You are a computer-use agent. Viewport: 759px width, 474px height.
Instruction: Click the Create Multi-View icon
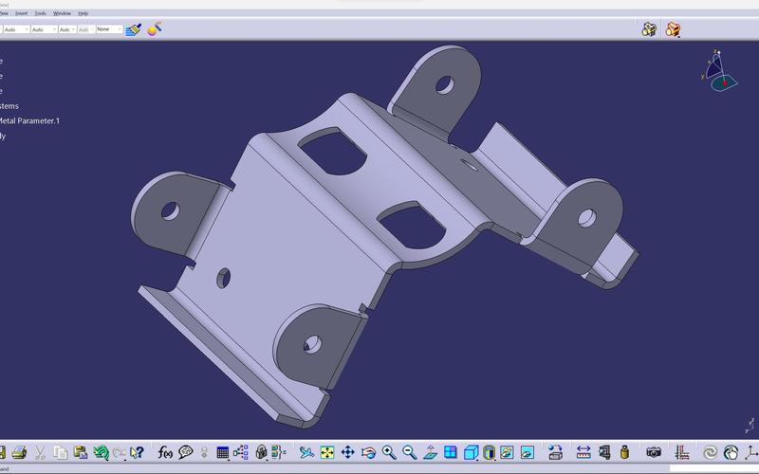pyautogui.click(x=450, y=453)
